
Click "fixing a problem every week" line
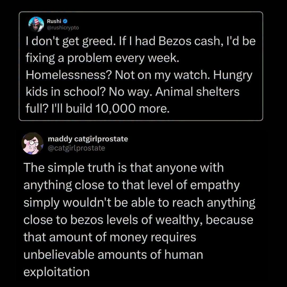point(102,58)
